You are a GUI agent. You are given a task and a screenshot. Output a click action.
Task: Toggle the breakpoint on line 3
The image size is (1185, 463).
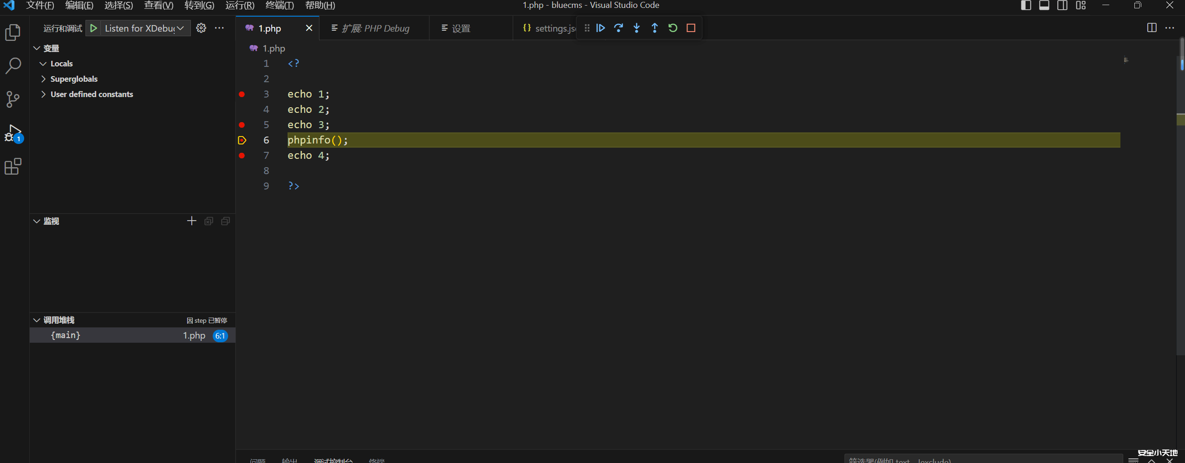[242, 94]
